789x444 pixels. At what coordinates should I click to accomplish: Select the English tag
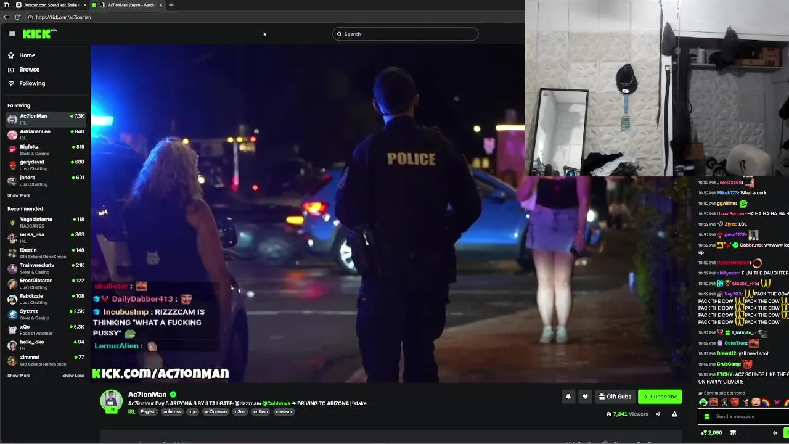click(x=148, y=412)
